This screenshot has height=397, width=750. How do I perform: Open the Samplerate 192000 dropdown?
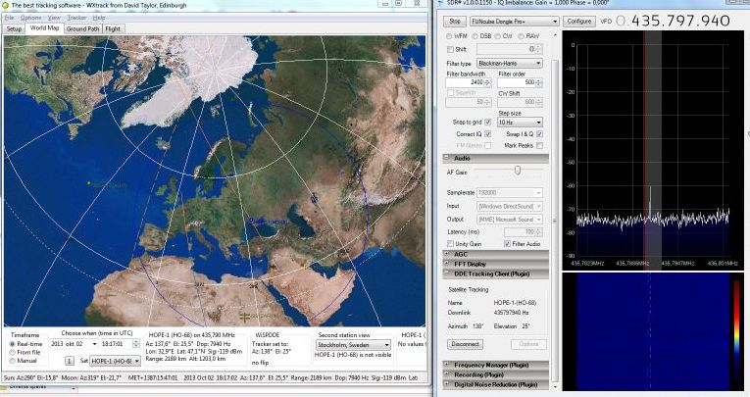tap(510, 193)
